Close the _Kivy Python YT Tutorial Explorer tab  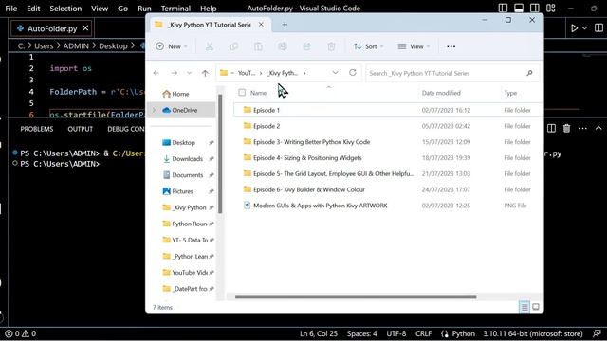pyautogui.click(x=262, y=25)
